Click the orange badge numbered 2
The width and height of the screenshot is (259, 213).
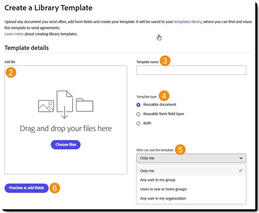tap(11, 72)
